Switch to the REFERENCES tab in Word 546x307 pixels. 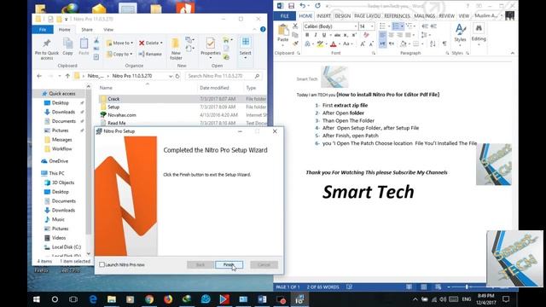[397, 16]
